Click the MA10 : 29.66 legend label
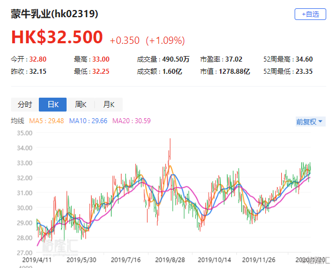This screenshot has height=268, width=334. (x=88, y=121)
